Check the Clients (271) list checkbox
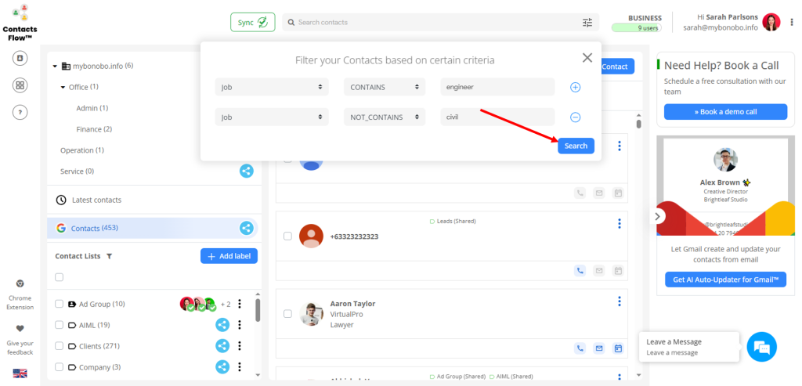Viewport: 802px width, 386px height. (60, 346)
